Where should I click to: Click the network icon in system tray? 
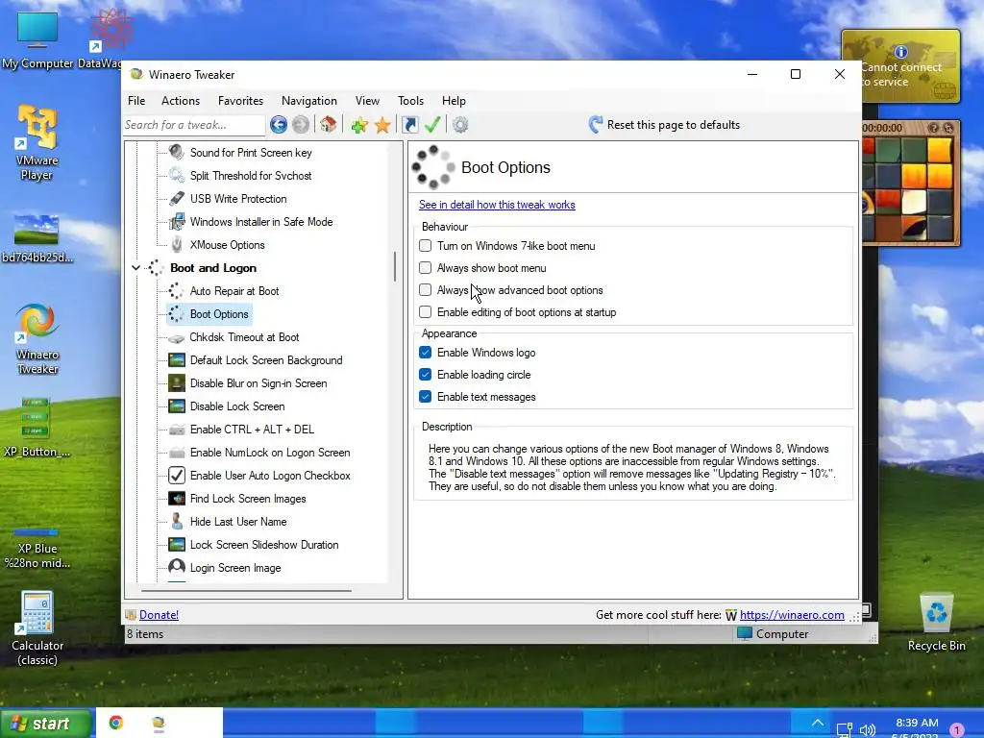[x=845, y=730]
